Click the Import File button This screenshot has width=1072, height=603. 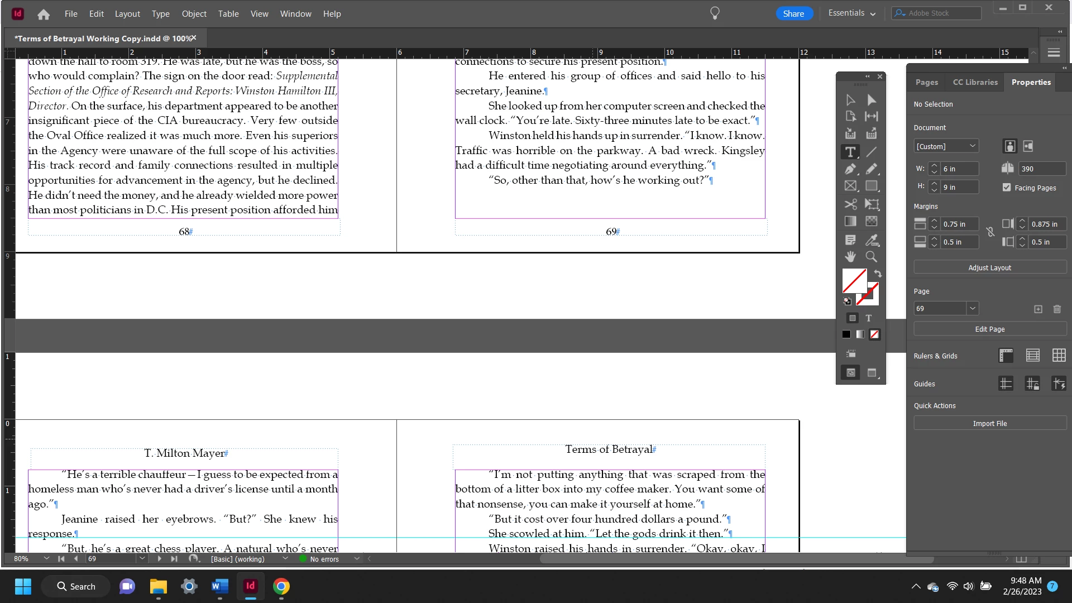[989, 423]
